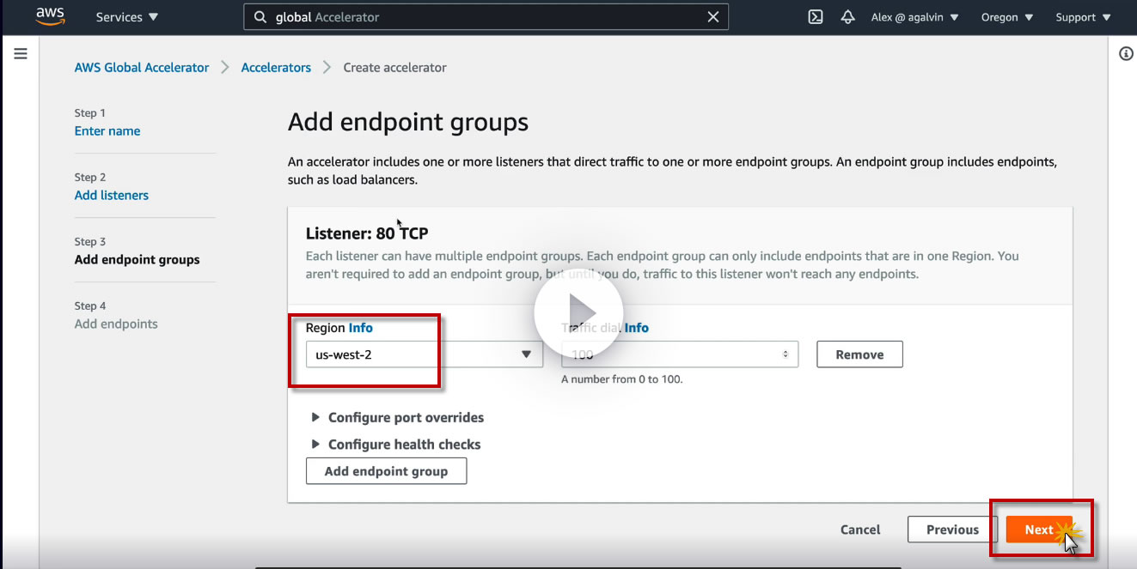The width and height of the screenshot is (1137, 569).
Task: Click Step 4 Add endpoints text
Action: point(116,324)
